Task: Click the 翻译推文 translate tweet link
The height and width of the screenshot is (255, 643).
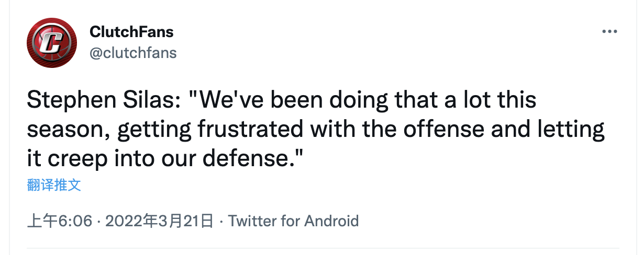Action: (54, 185)
